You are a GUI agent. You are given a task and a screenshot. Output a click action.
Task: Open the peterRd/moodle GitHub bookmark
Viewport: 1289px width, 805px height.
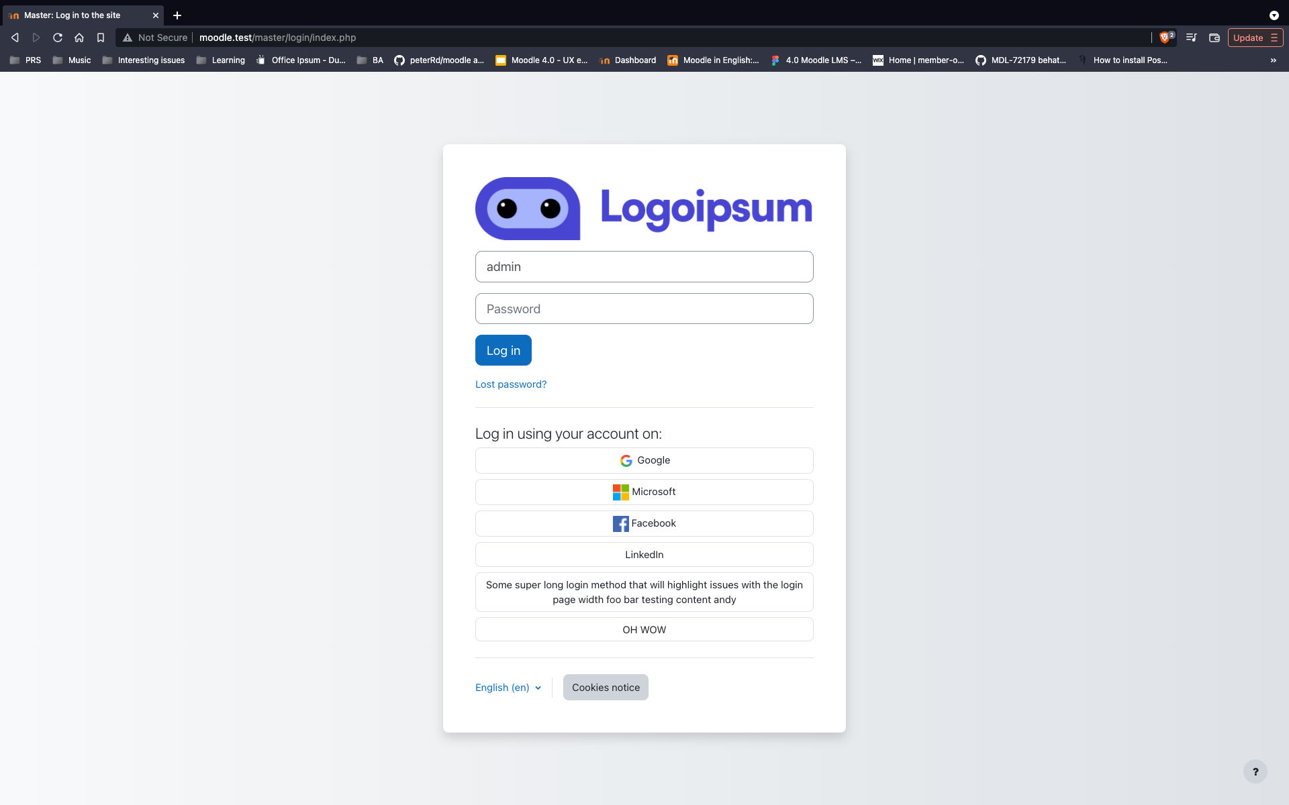439,60
